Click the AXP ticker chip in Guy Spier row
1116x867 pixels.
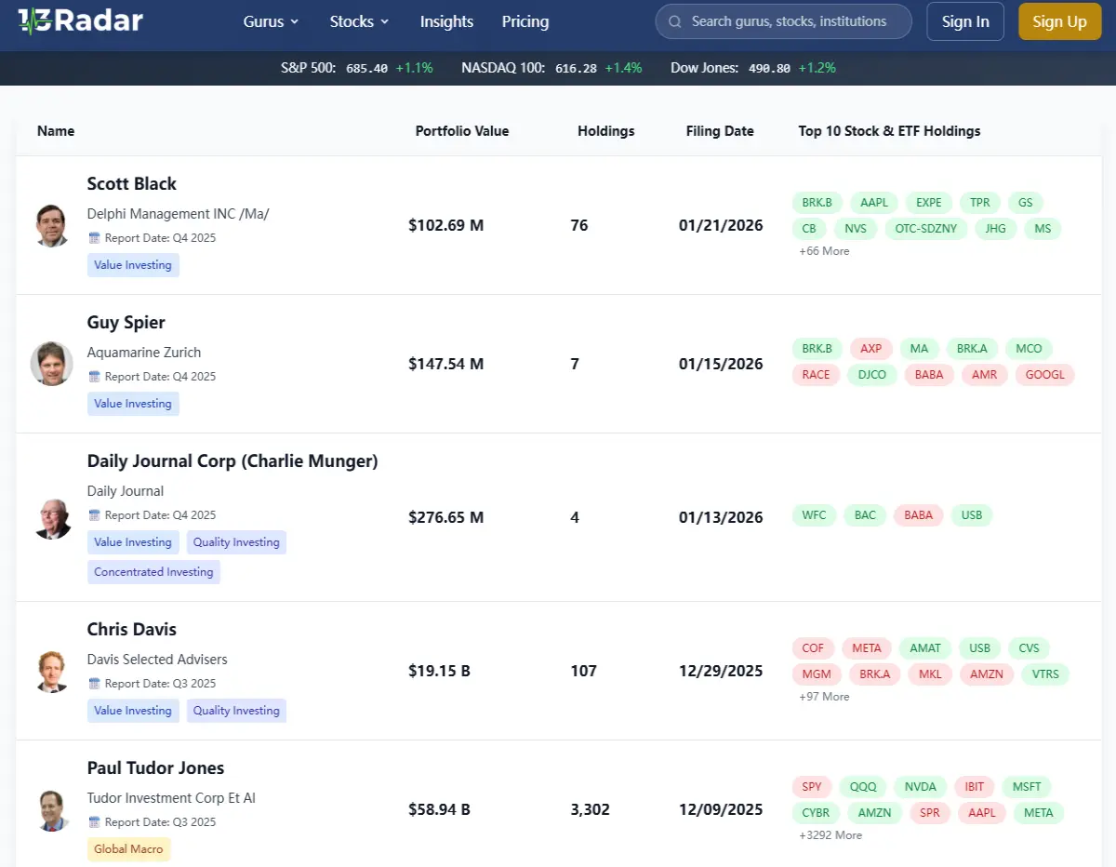pyautogui.click(x=871, y=349)
